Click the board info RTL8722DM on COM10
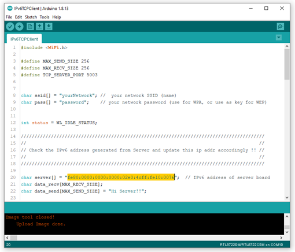Screen dimensions: 295x252 (x=252, y=244)
